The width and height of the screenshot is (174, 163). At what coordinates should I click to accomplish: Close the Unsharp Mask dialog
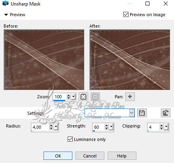[x=166, y=4]
